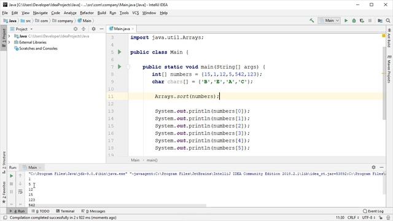Click the lock icon in status bar
Screen dimensions: 393x221
(381, 217)
